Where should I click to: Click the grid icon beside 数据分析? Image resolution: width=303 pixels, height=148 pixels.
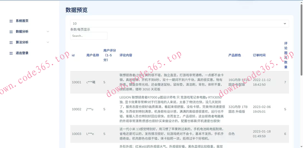11,32
